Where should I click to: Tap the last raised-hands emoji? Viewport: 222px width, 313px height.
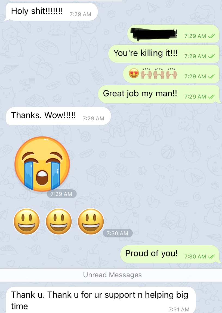171,73
